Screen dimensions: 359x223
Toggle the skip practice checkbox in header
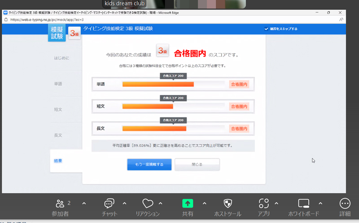point(266,29)
